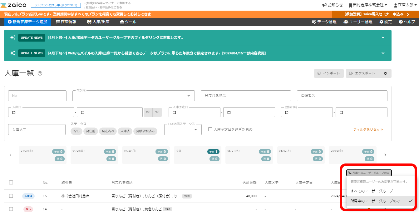Click sparkle icon of second update news
419x216 pixels.
click(12, 53)
